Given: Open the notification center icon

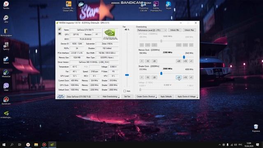Looking at the screenshot, I should point(258,145).
